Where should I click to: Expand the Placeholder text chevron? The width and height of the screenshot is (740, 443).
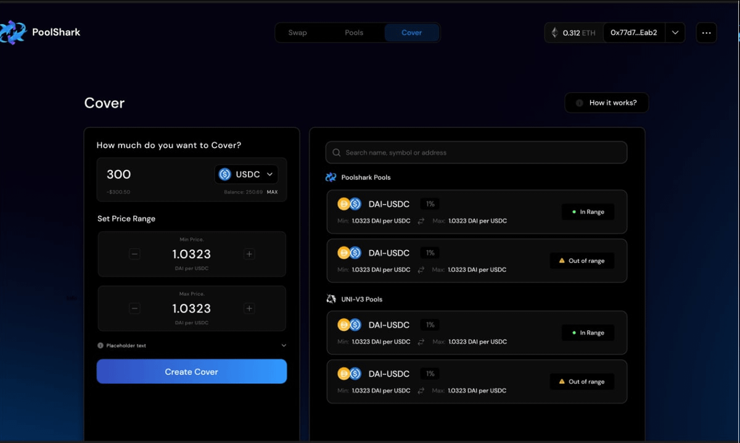(x=283, y=346)
